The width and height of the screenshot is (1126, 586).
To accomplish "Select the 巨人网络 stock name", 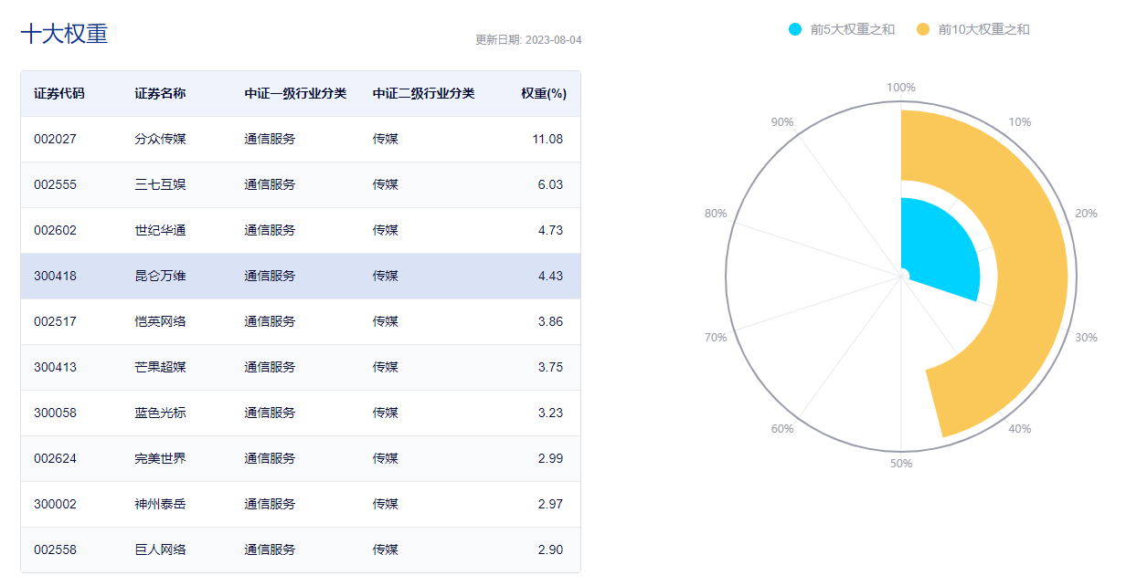I will tap(160, 549).
